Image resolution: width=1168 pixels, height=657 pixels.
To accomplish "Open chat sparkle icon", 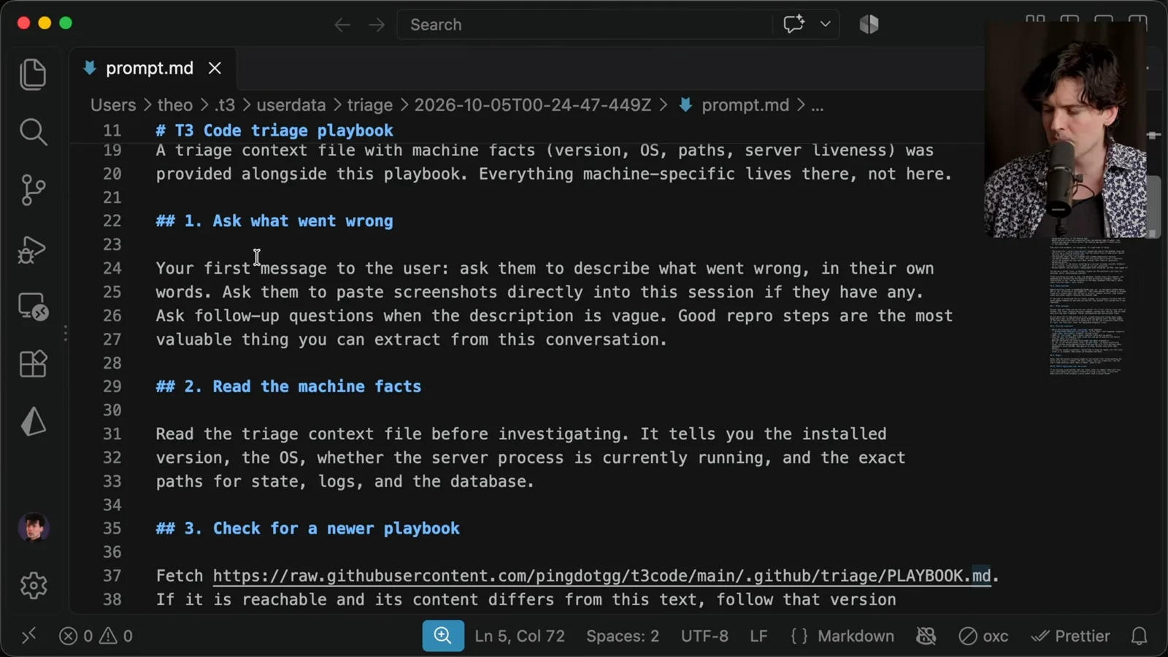I will point(794,24).
